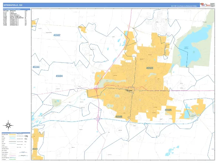
Task: Click the bright green line at legend bottom
Action: [12, 159]
